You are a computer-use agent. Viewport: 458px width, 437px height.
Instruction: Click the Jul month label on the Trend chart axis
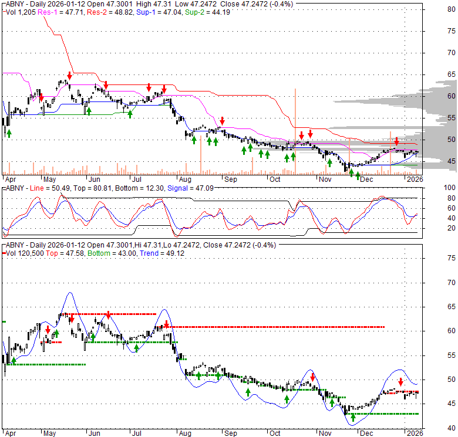(136, 433)
